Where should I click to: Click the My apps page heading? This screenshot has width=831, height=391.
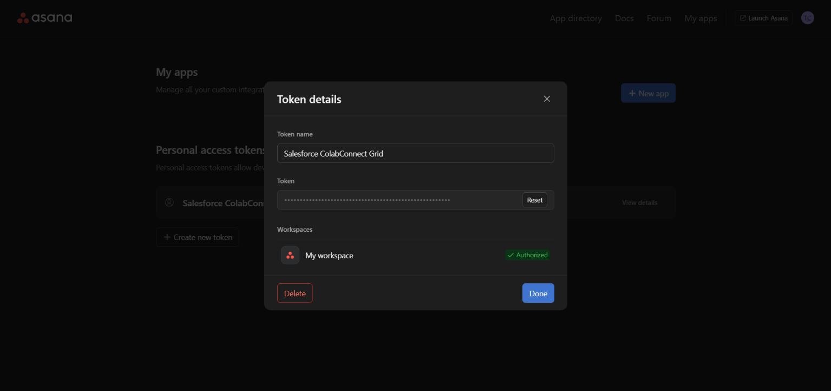point(177,72)
